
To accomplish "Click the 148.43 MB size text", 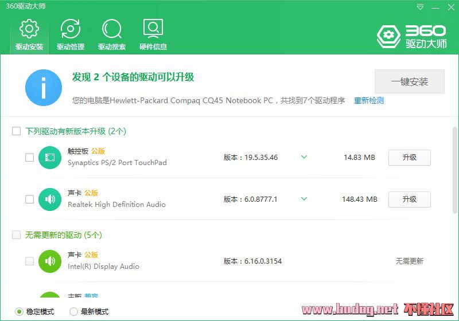I will (x=360, y=199).
